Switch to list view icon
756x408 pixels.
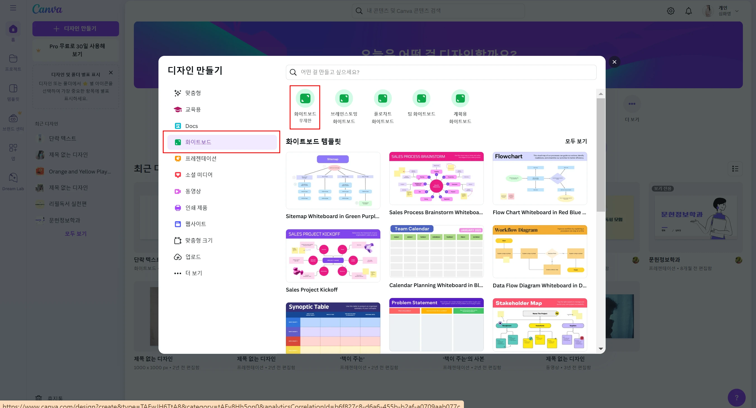pyautogui.click(x=735, y=169)
